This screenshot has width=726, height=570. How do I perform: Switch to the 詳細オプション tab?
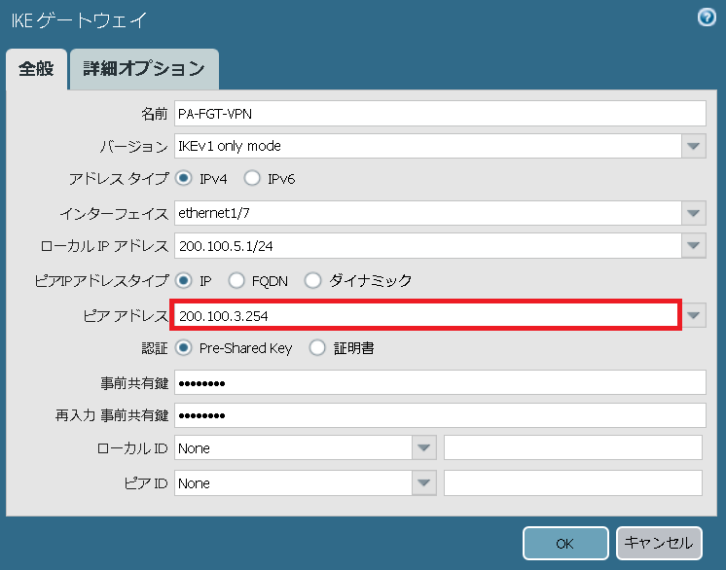coord(144,69)
